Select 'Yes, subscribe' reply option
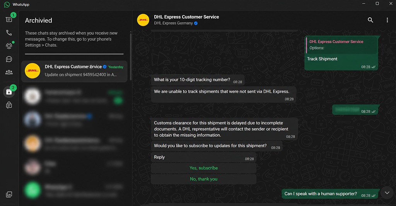The image size is (396, 206). (x=203, y=168)
